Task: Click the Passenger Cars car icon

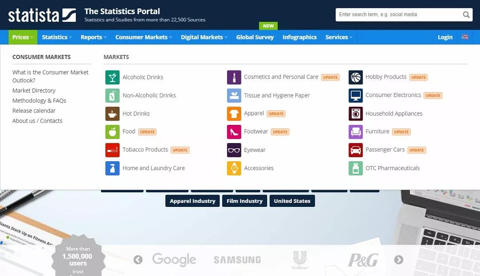Action: tap(356, 150)
